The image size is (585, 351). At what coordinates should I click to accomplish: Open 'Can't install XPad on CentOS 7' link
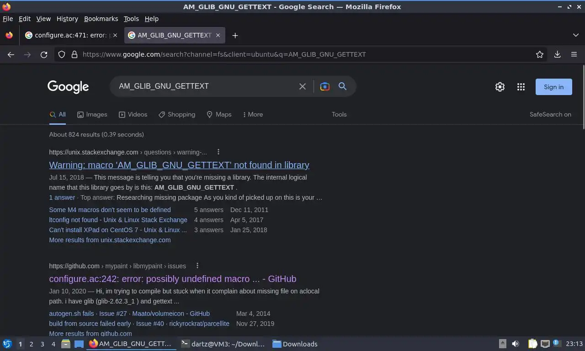(x=118, y=230)
